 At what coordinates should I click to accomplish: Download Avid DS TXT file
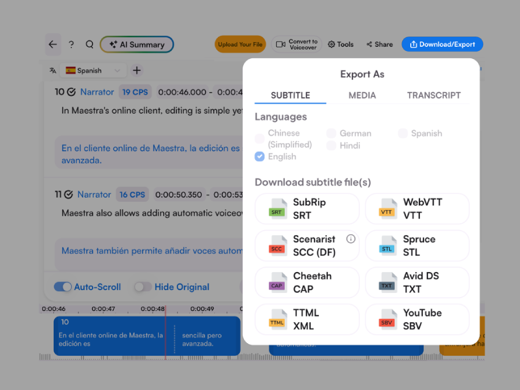[x=417, y=283]
